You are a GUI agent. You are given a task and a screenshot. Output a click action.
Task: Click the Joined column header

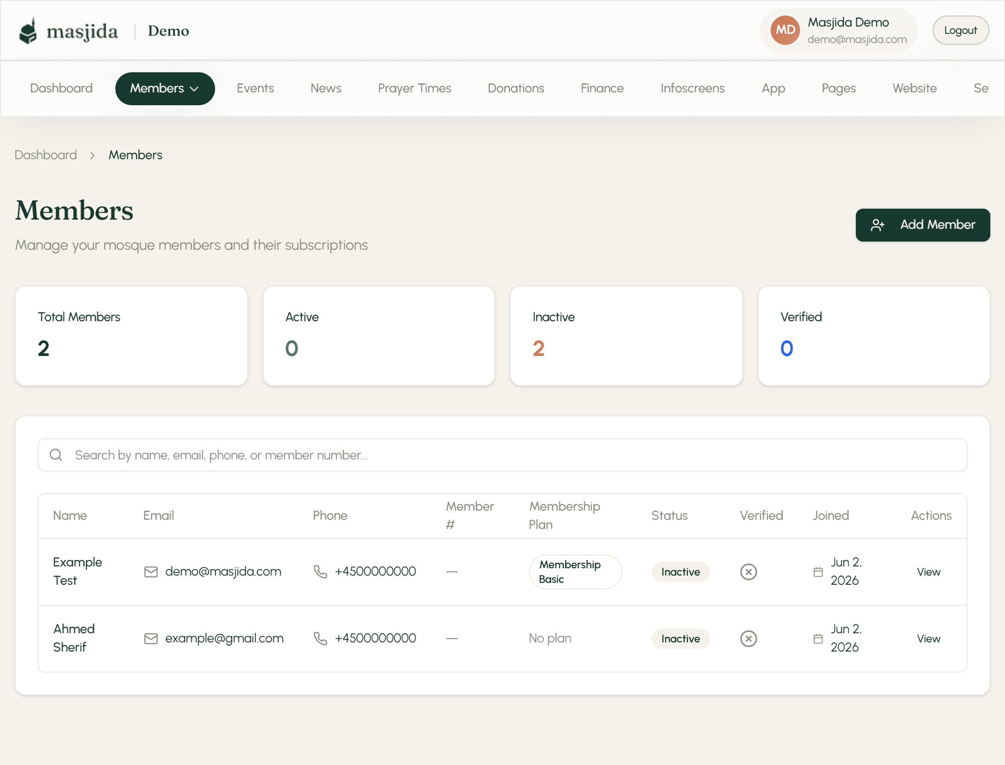pos(831,516)
